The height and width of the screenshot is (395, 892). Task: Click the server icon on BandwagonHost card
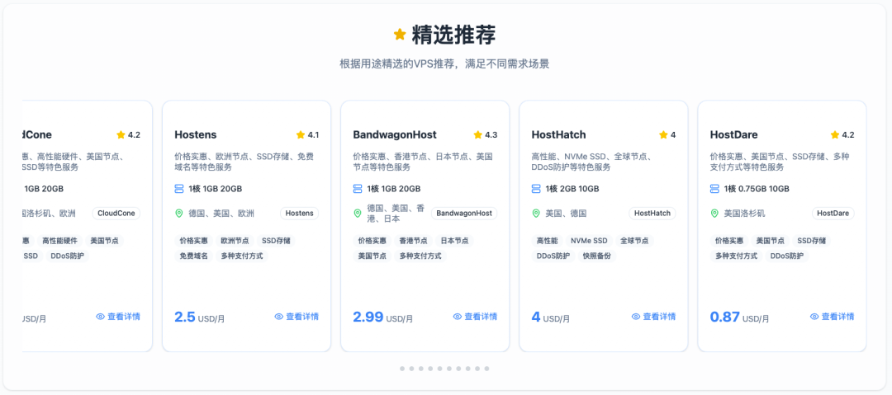coord(358,188)
